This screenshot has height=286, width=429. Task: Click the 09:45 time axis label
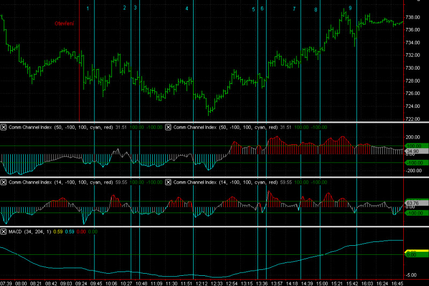(x=97, y=283)
